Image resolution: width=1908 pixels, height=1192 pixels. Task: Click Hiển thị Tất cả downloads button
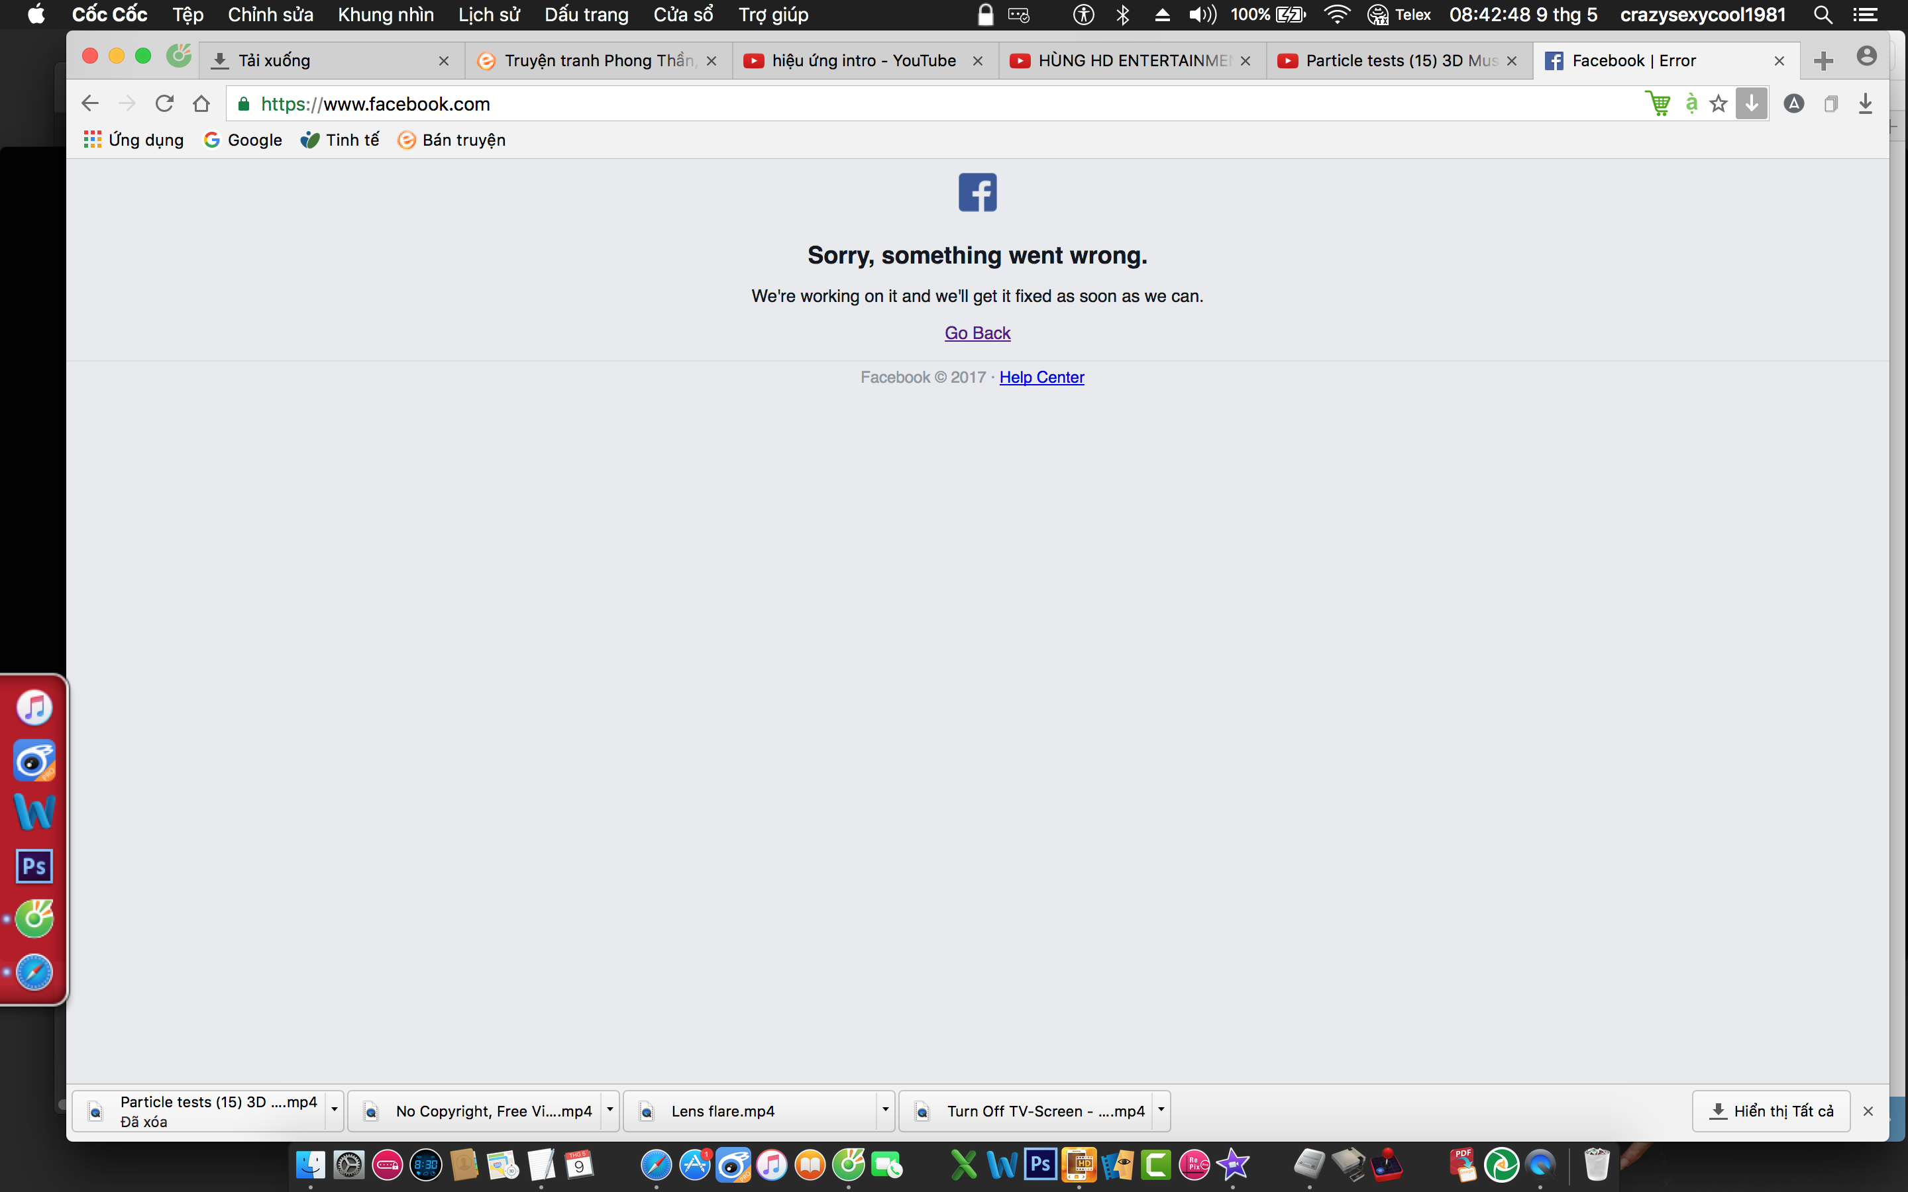coord(1771,1111)
